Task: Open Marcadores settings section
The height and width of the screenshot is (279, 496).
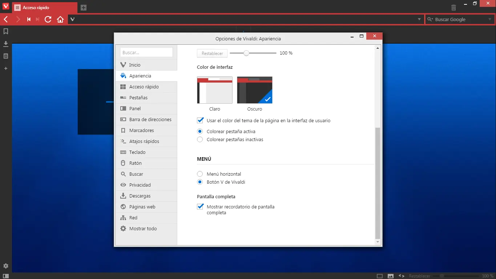Action: 146,130
